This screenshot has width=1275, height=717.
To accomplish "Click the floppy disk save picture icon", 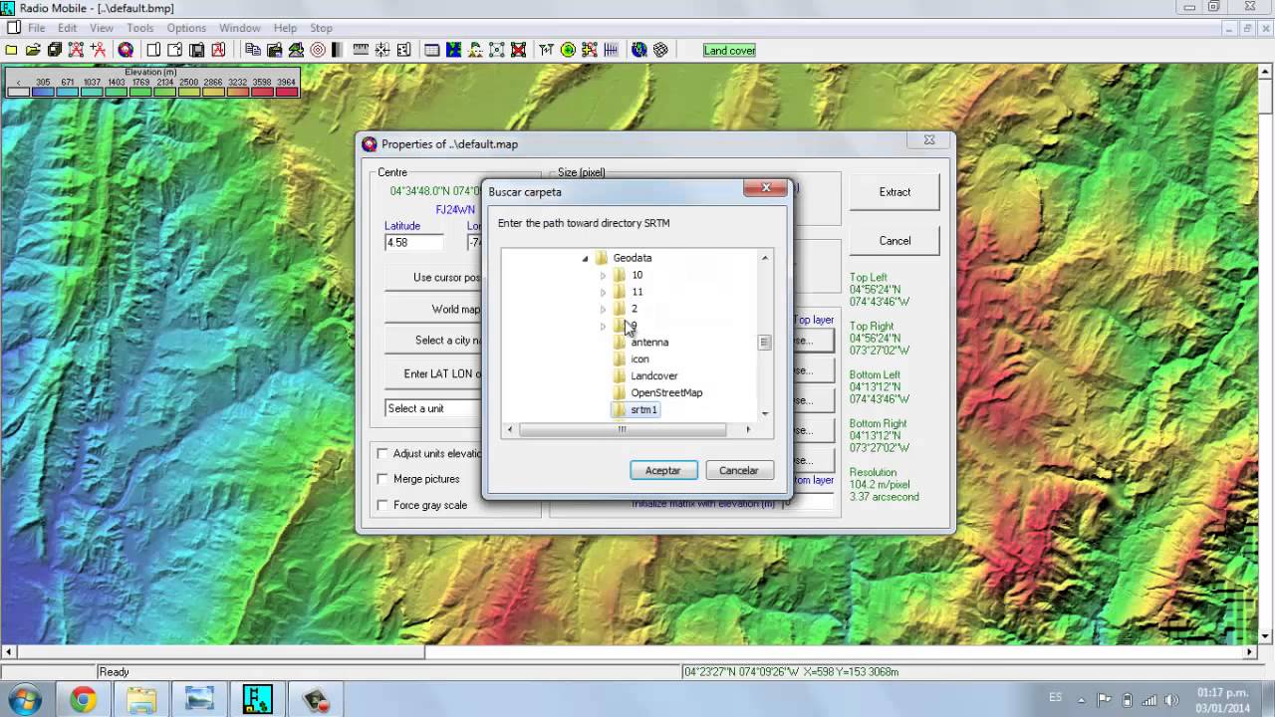I will (197, 50).
